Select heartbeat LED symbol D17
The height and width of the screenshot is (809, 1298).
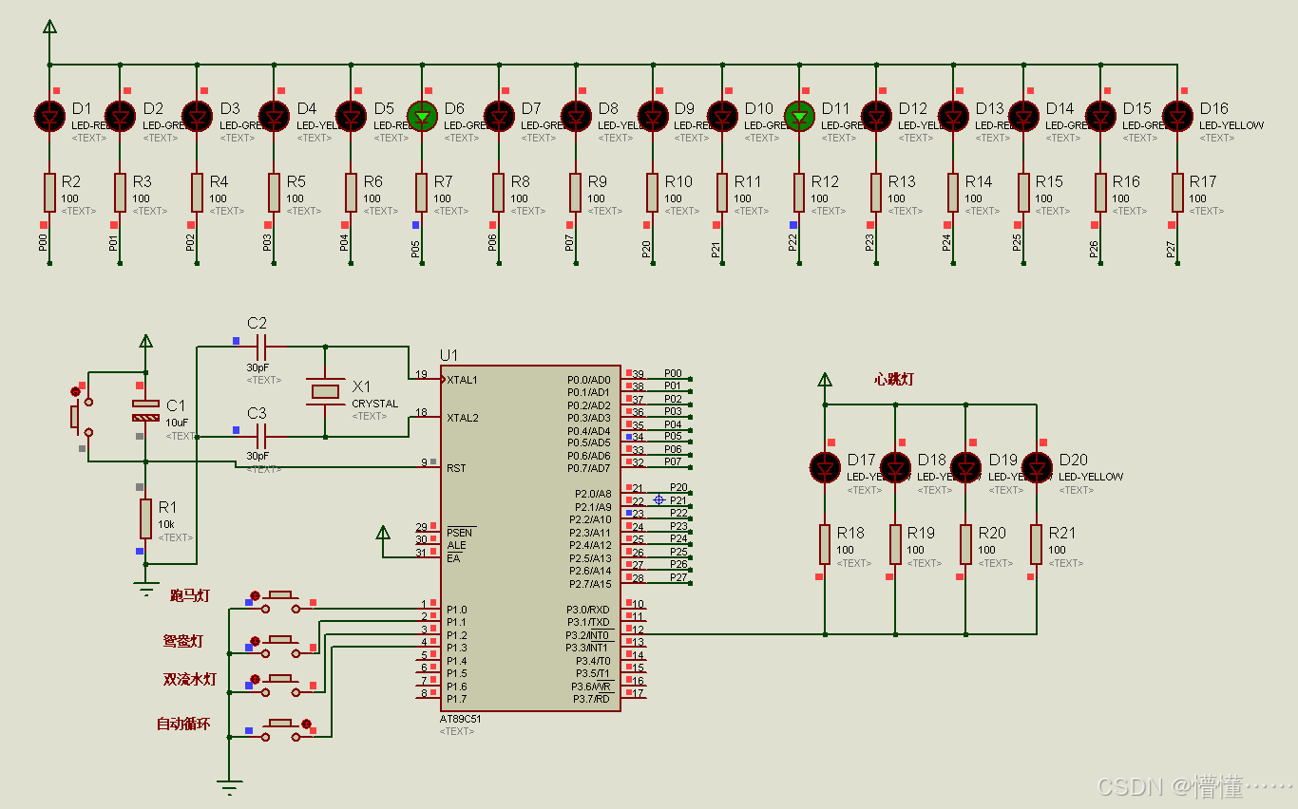click(825, 467)
